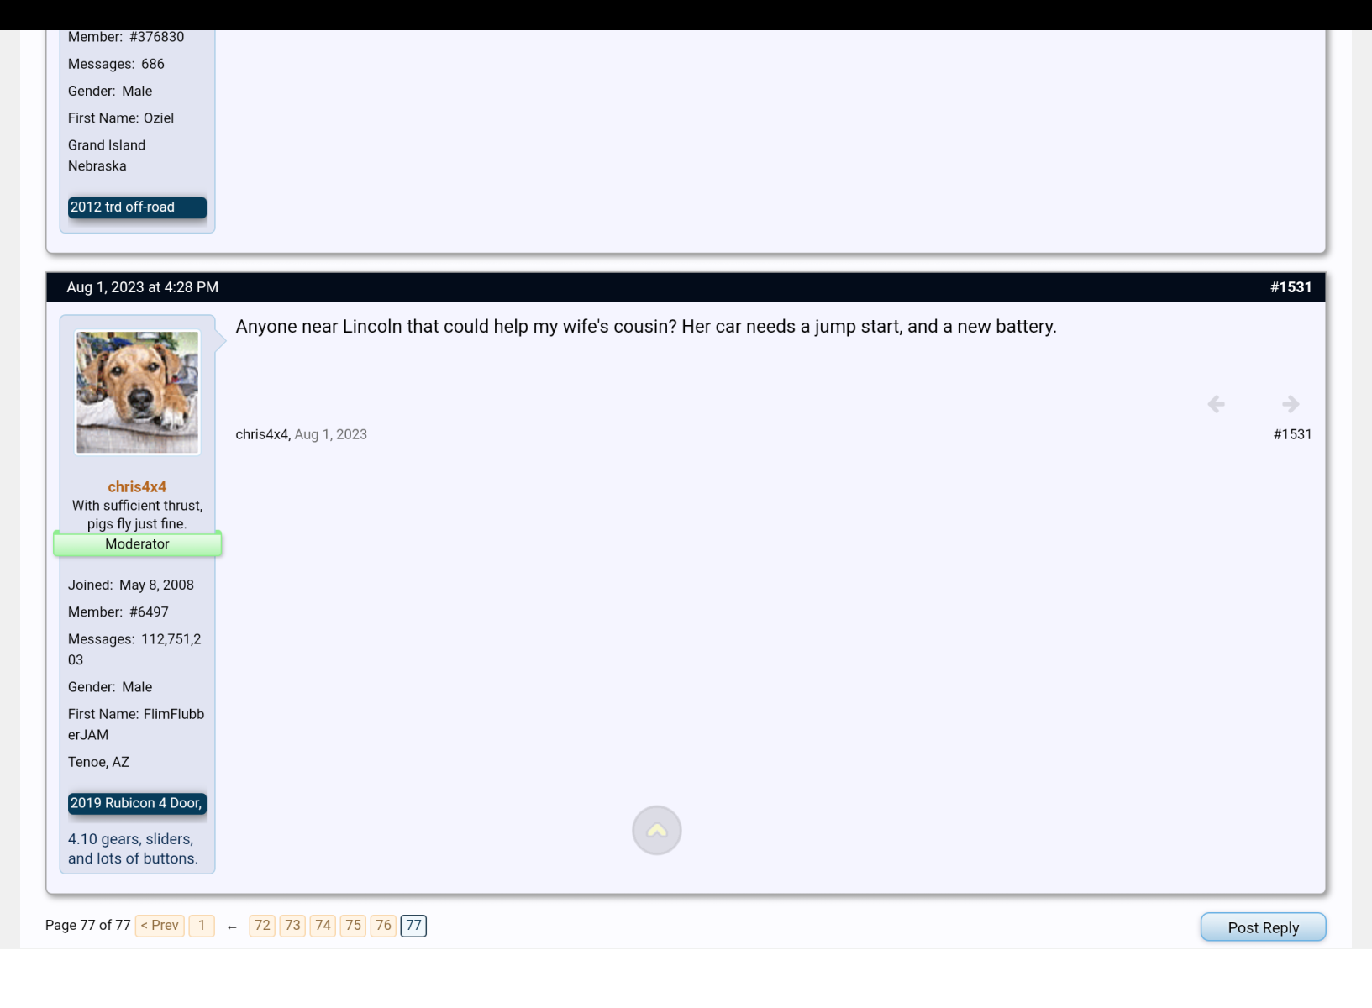Viewport: 1372px width, 1008px height.
Task: Click chris4x4 author link below post
Action: point(261,434)
